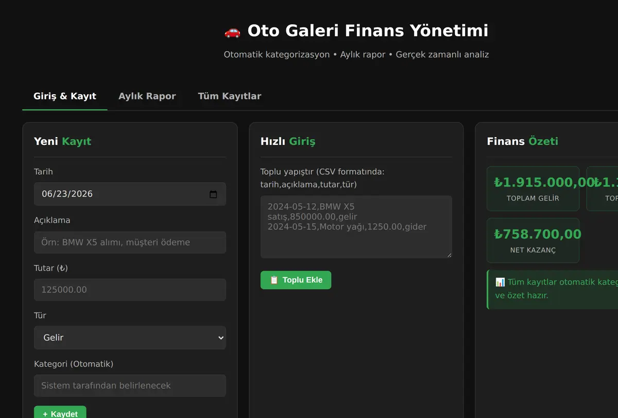This screenshot has width=618, height=418.
Task: Click the Net Kazanç ₺758.700,00 card
Action: pos(533,241)
